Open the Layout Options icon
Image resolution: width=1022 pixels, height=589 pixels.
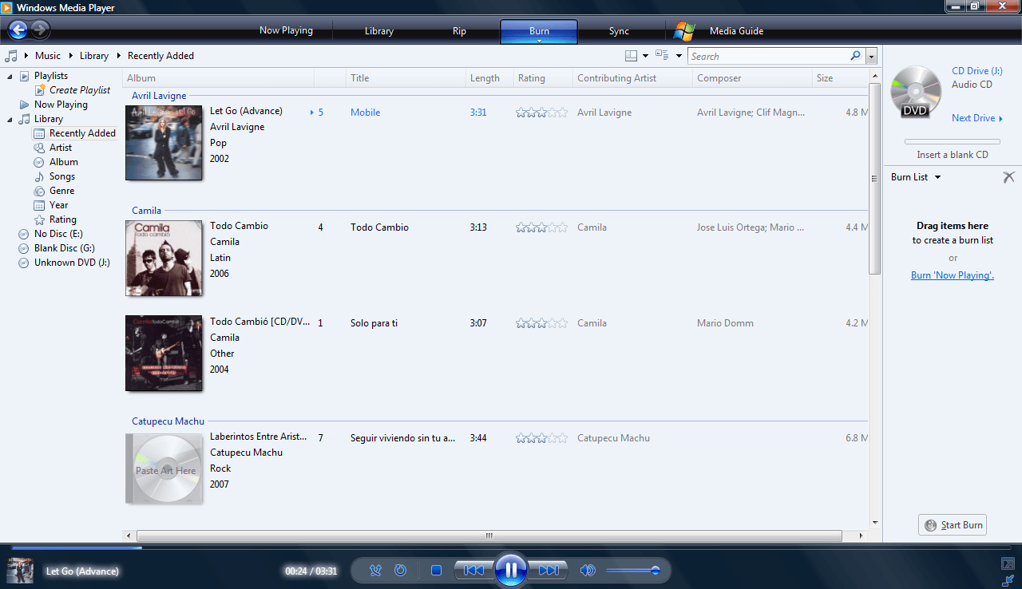[631, 56]
